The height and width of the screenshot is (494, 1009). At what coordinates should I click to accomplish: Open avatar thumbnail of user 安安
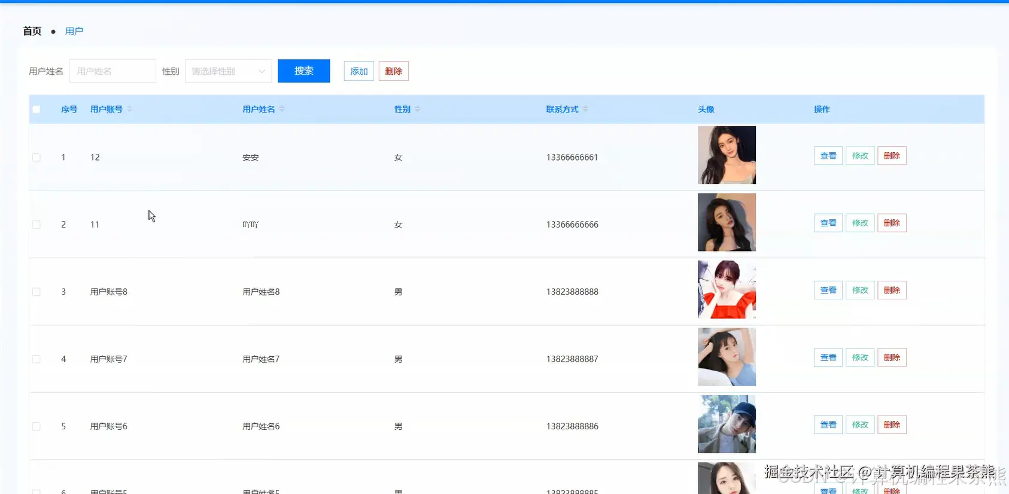pos(727,155)
